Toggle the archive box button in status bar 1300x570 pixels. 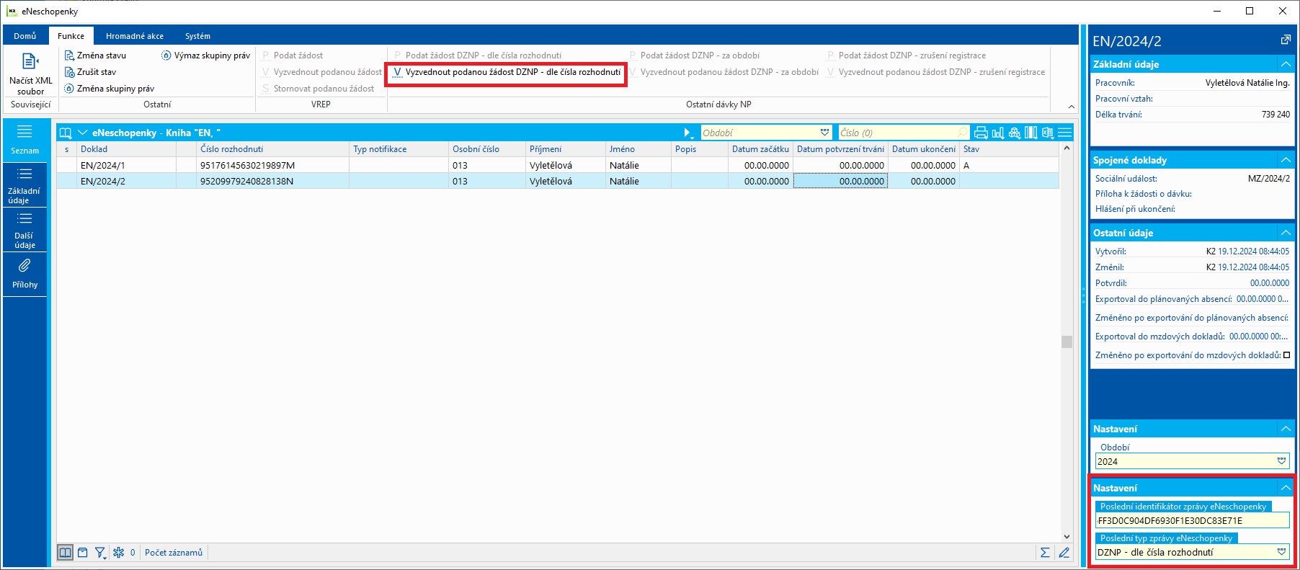83,553
